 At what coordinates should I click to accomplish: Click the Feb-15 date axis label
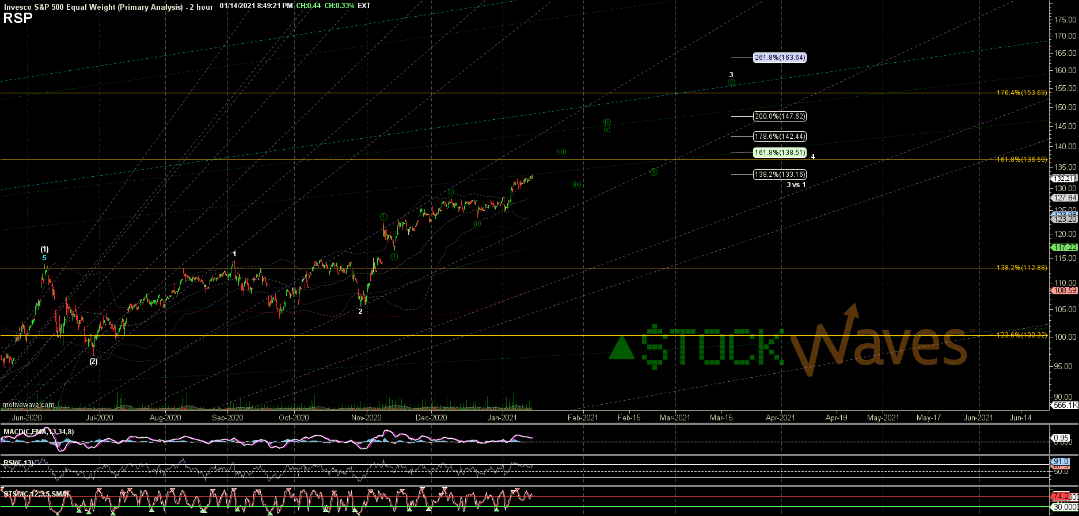click(x=629, y=418)
